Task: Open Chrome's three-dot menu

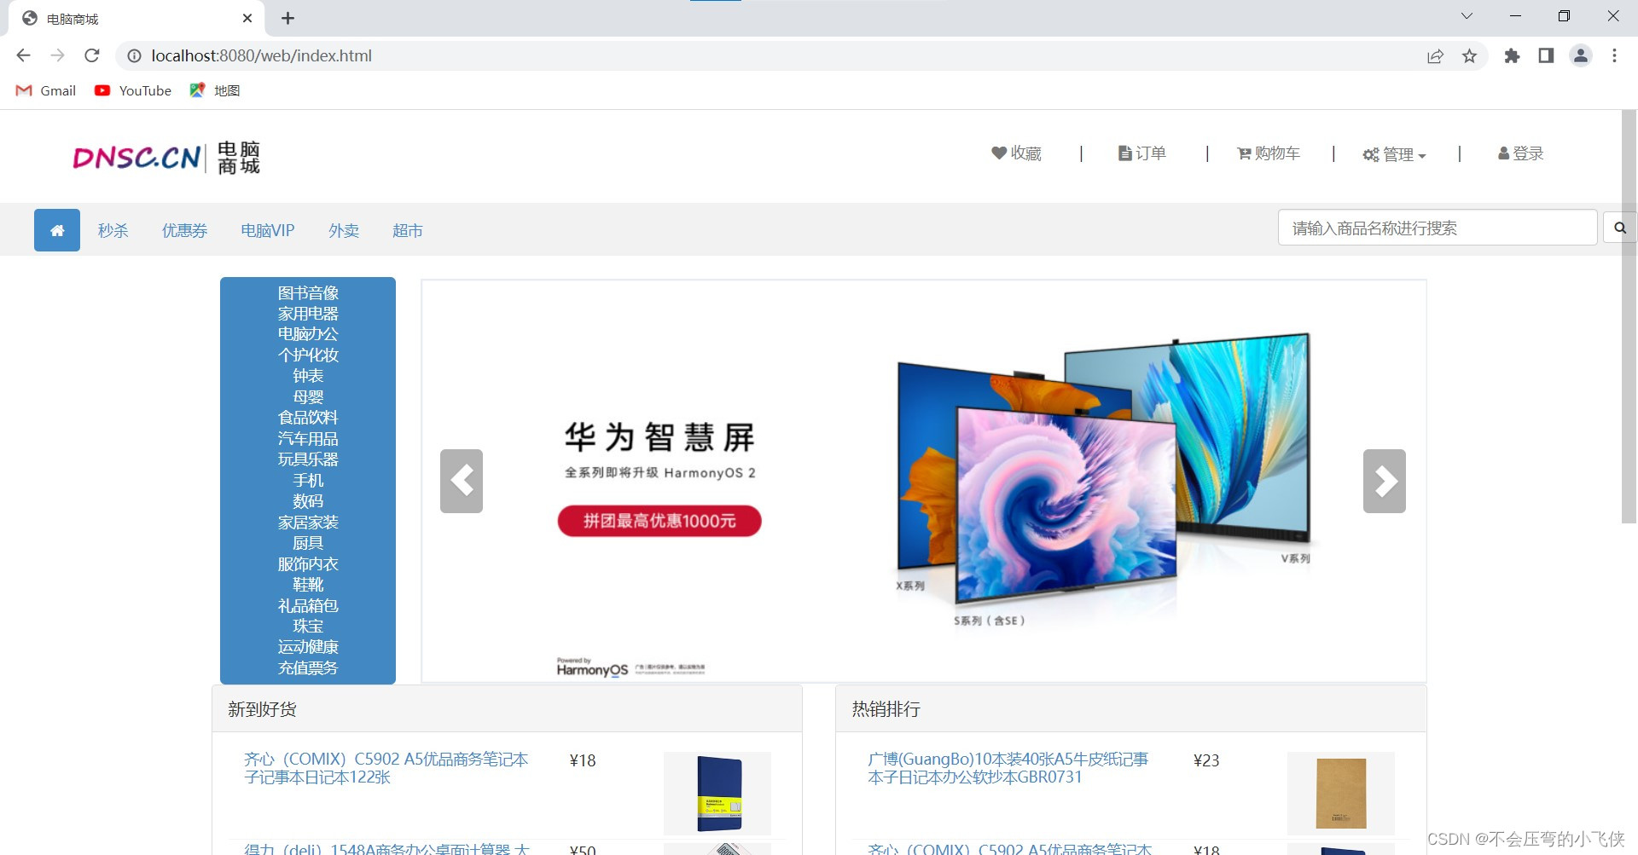Action: coord(1614,55)
